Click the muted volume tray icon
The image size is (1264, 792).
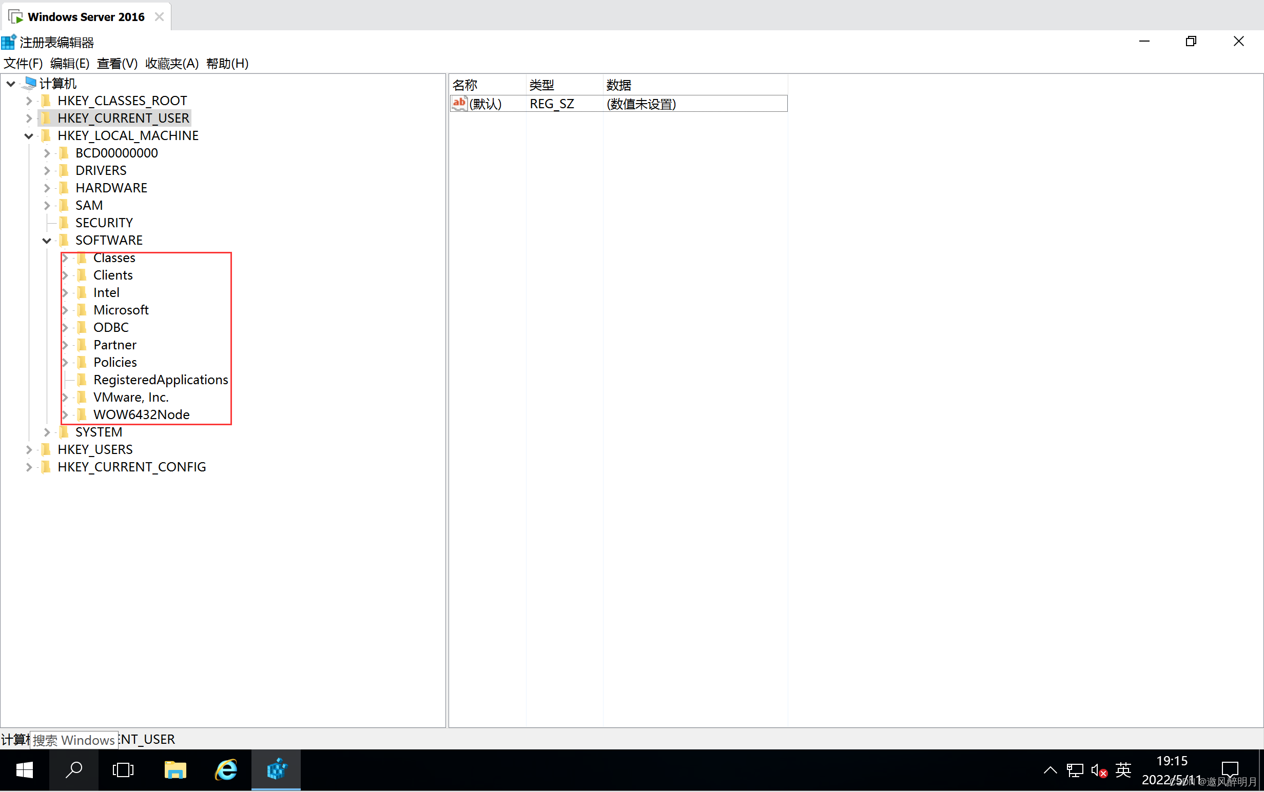tap(1099, 770)
